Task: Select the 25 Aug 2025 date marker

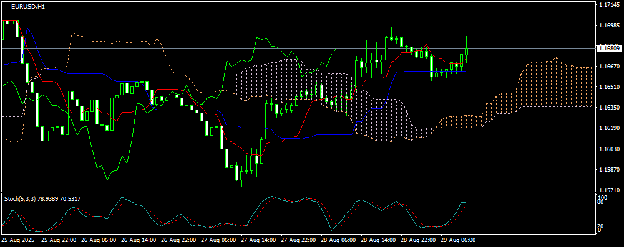Action: tap(18, 240)
